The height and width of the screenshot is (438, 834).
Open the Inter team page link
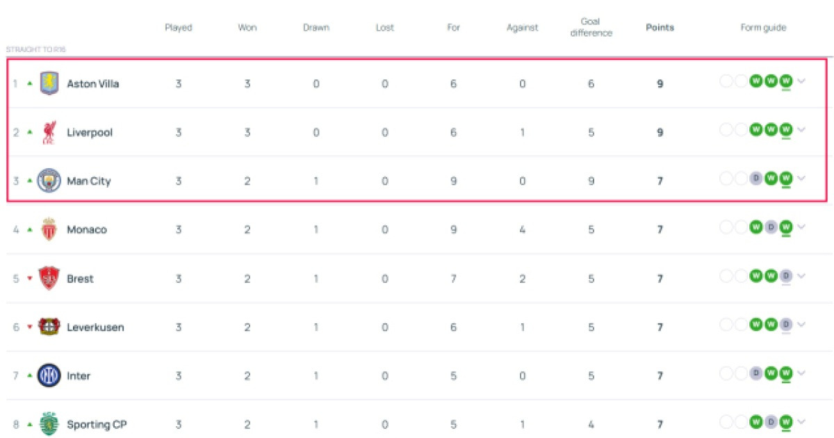tap(79, 375)
